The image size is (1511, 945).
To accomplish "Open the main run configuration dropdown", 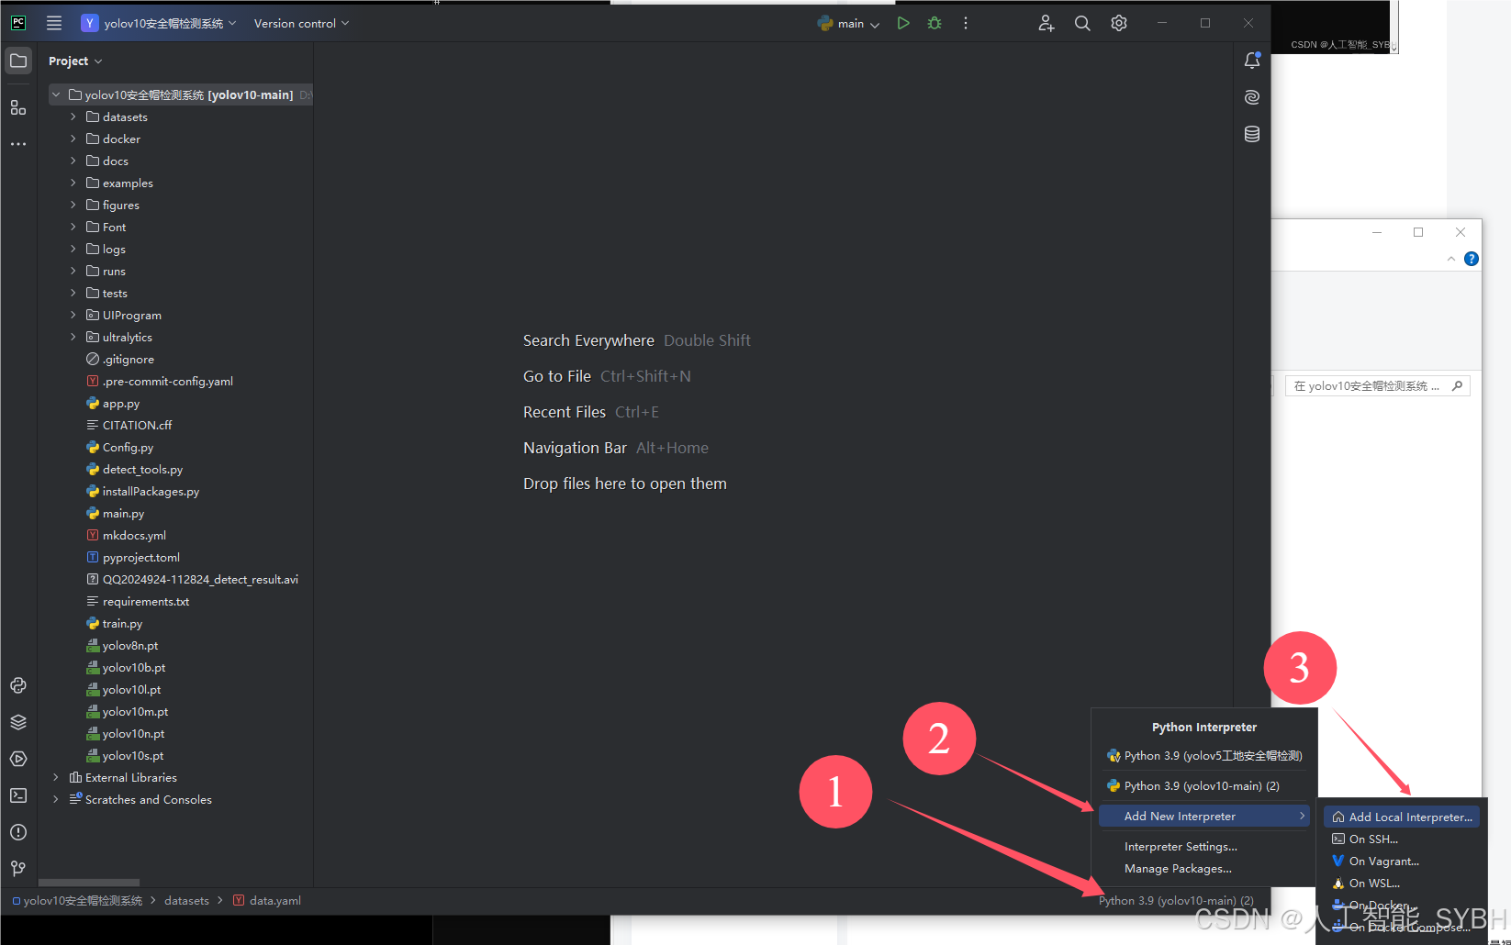I will pos(849,23).
